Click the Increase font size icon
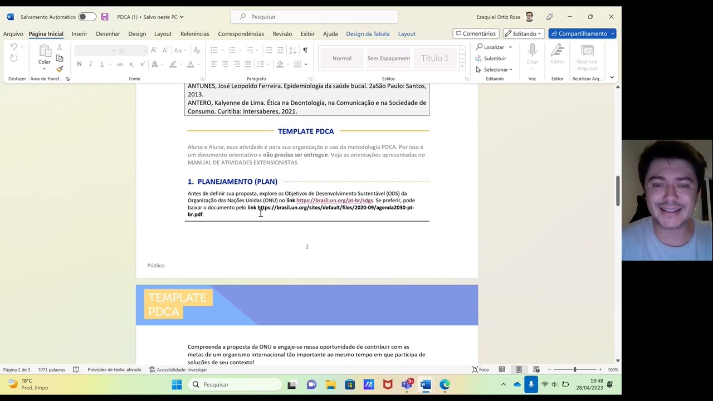The image size is (713, 401). 155,50
